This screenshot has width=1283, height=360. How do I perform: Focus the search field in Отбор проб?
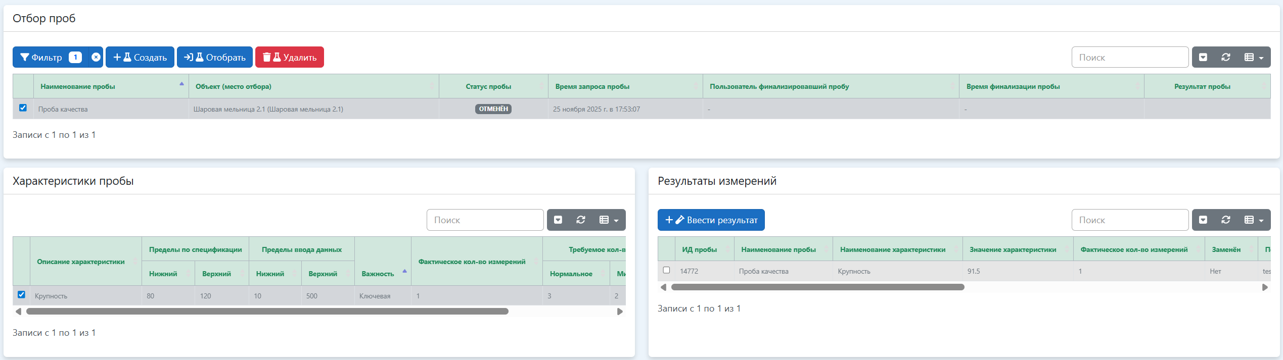coord(1130,57)
